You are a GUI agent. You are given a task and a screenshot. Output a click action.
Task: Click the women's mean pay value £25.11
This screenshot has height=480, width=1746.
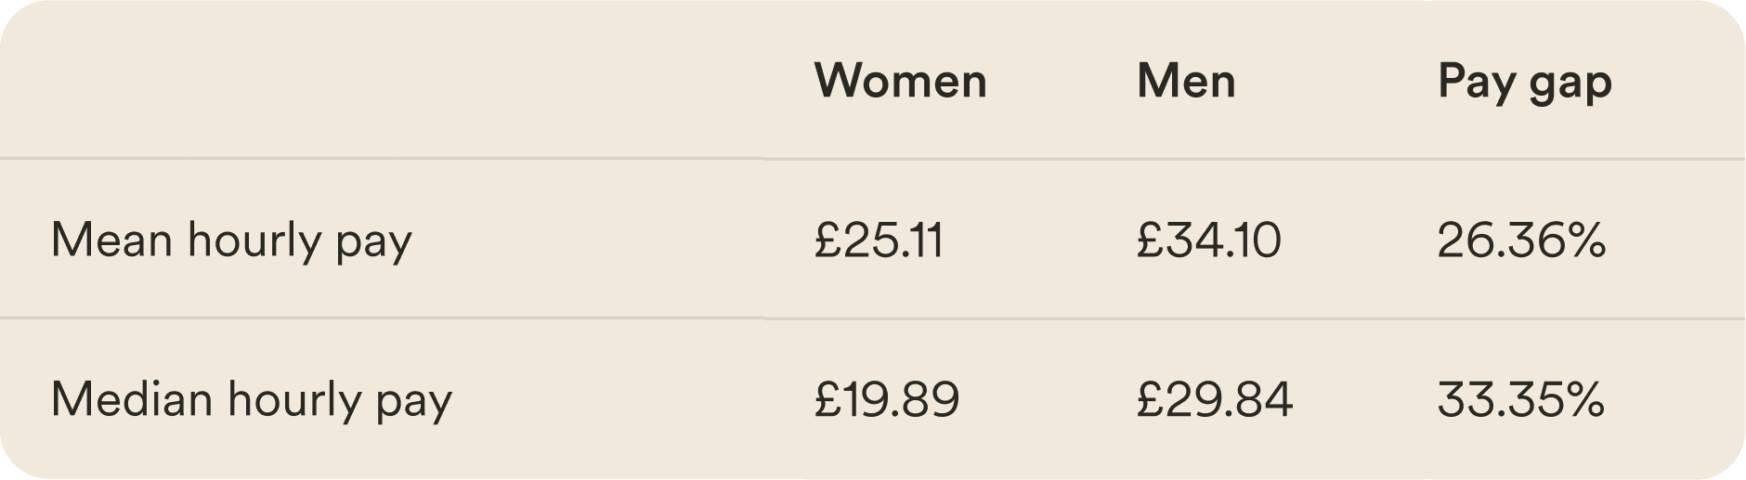pos(879,240)
